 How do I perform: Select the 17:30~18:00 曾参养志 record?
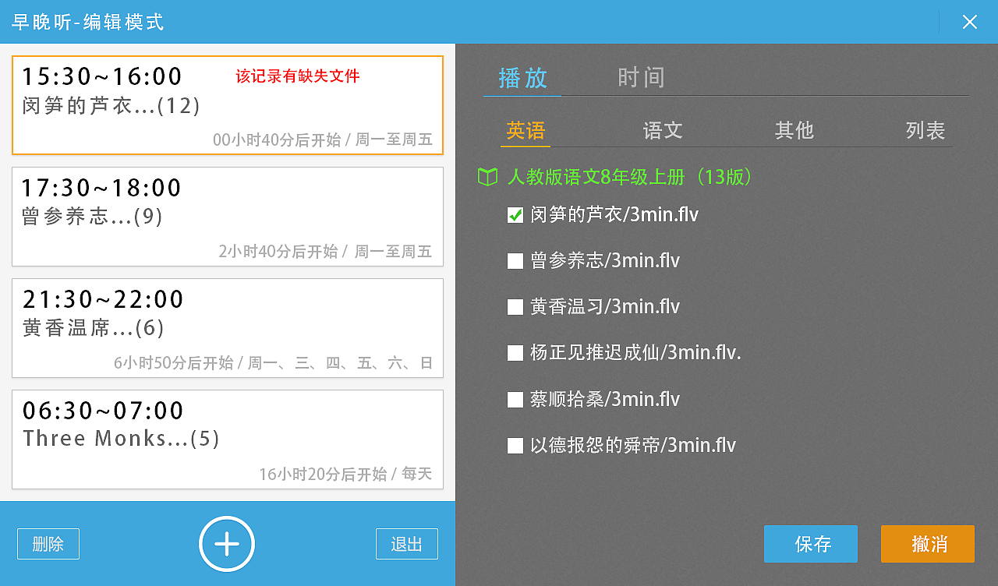(228, 217)
